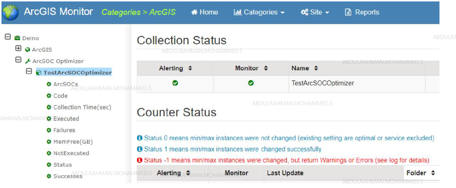Open the Categories dropdown menu
The height and width of the screenshot is (188, 456).
coord(259,12)
